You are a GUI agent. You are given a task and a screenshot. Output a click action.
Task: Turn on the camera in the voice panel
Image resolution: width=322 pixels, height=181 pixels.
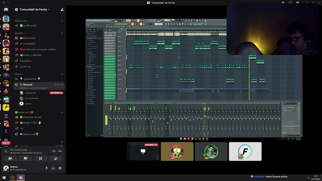coord(10,158)
